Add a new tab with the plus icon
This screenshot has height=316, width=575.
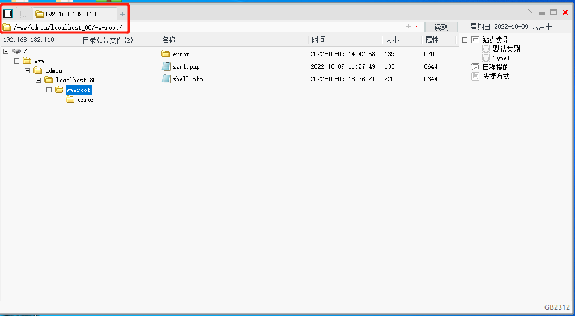point(122,14)
